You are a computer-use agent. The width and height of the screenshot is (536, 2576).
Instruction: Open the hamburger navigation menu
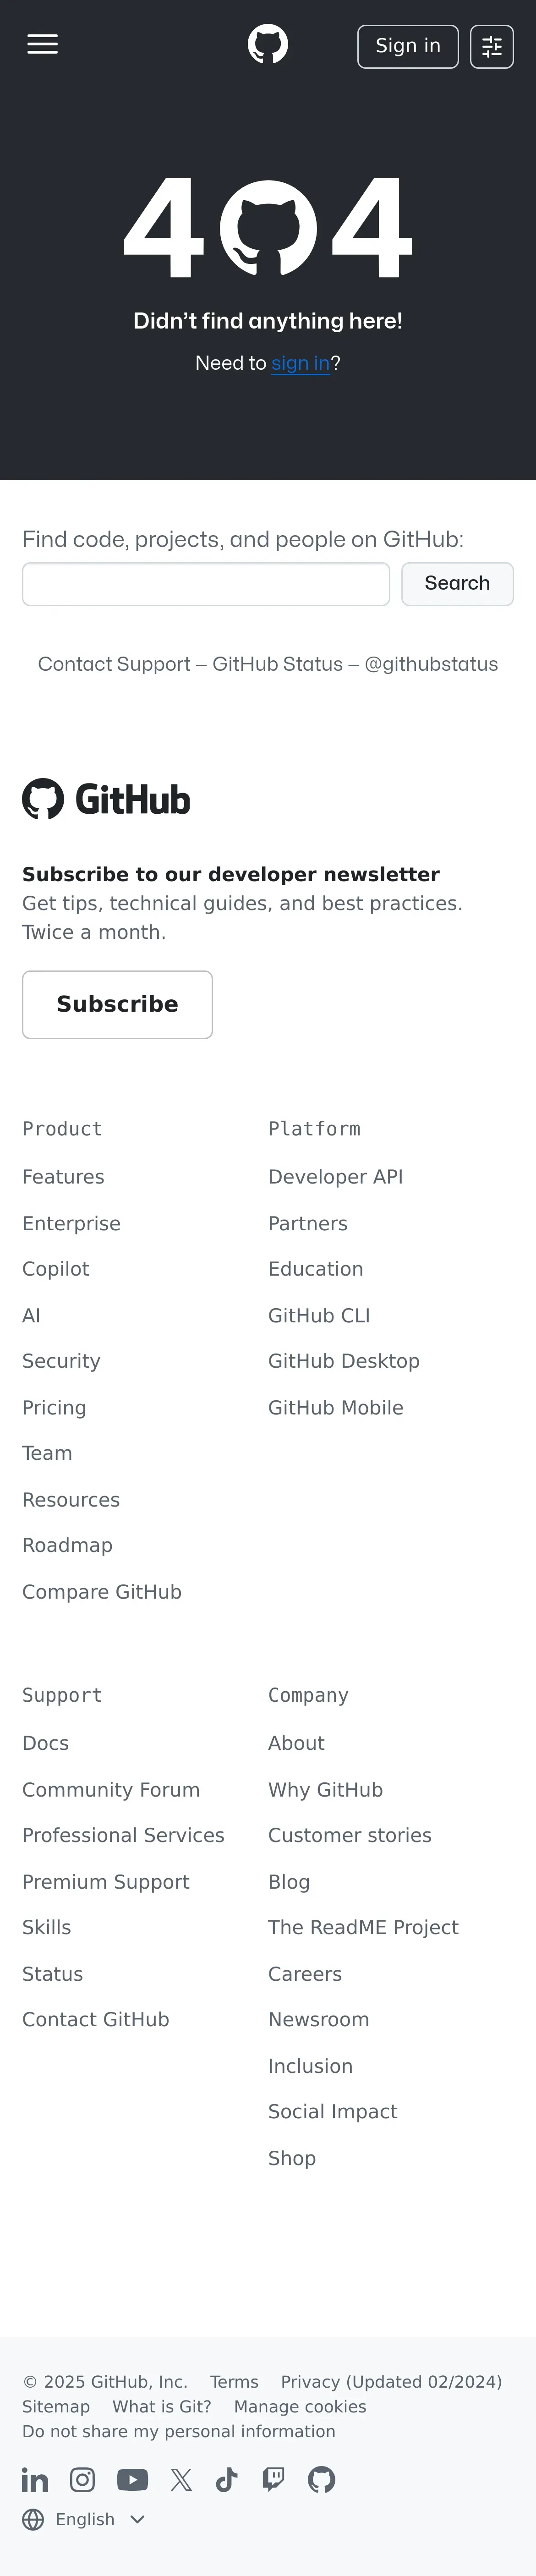pos(42,45)
